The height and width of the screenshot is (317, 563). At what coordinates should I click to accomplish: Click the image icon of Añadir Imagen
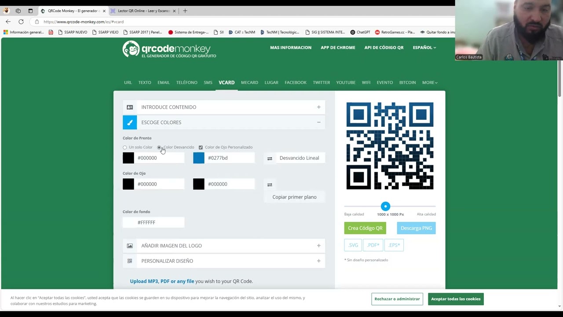pyautogui.click(x=130, y=246)
